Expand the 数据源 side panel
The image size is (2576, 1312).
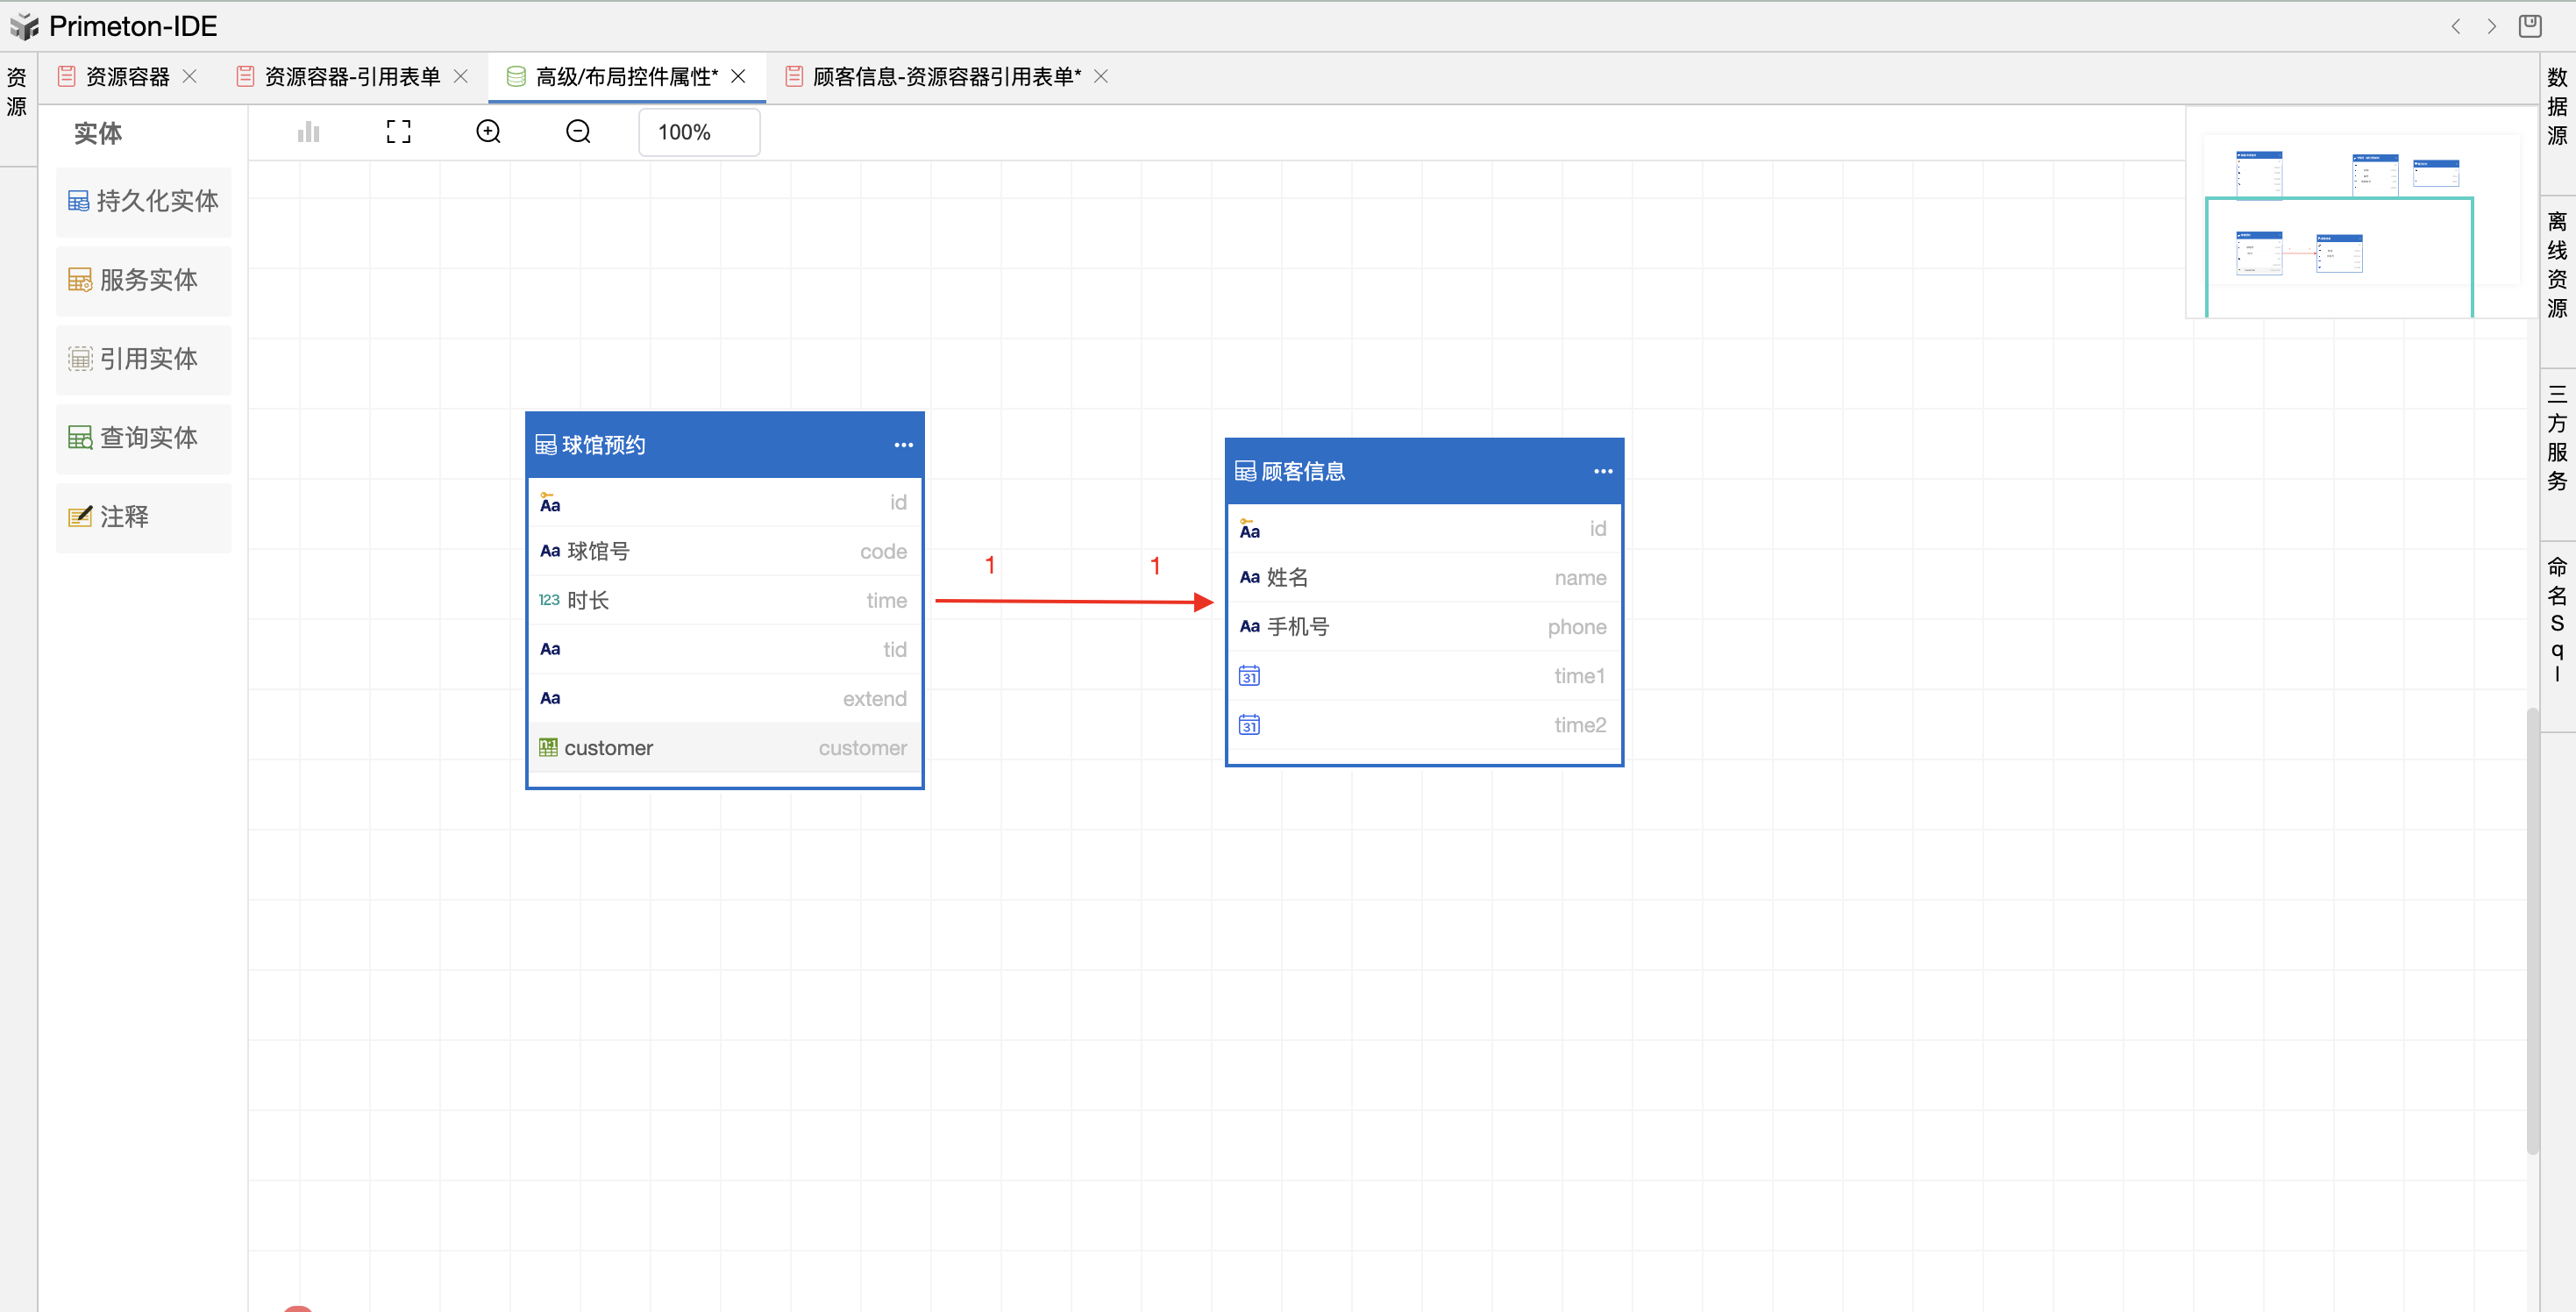[x=2556, y=107]
